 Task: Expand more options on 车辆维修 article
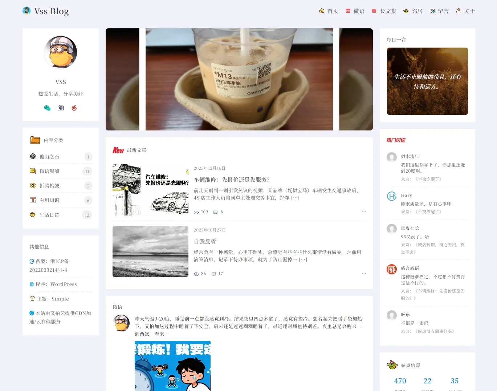click(x=364, y=211)
